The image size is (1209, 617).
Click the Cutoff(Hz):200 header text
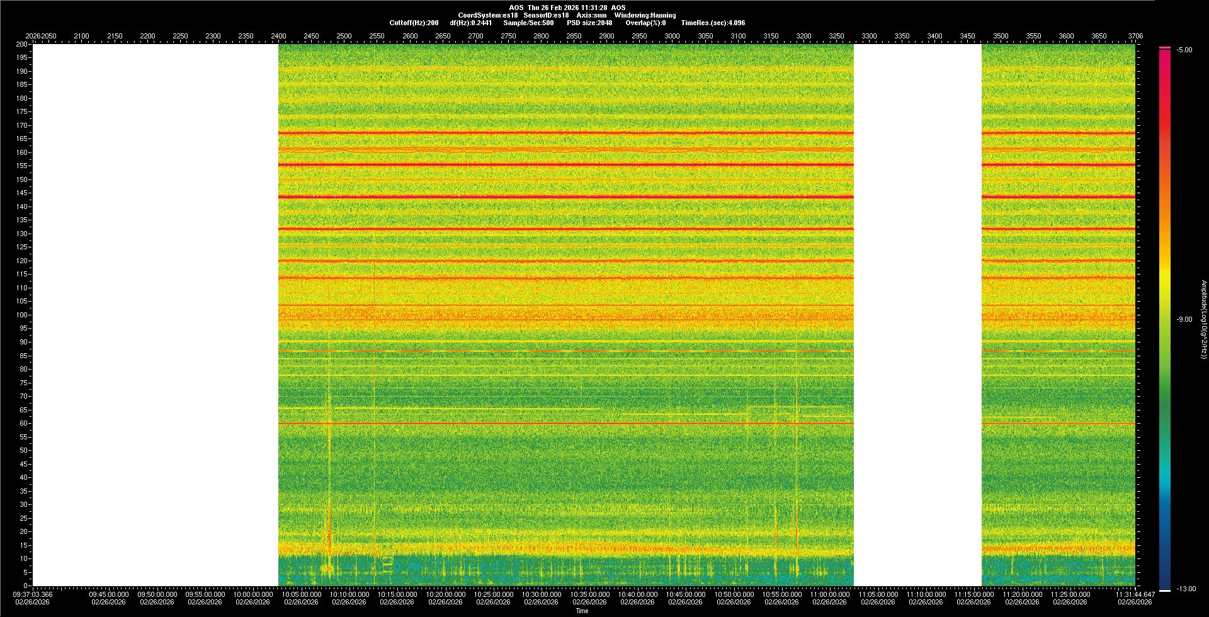[414, 23]
